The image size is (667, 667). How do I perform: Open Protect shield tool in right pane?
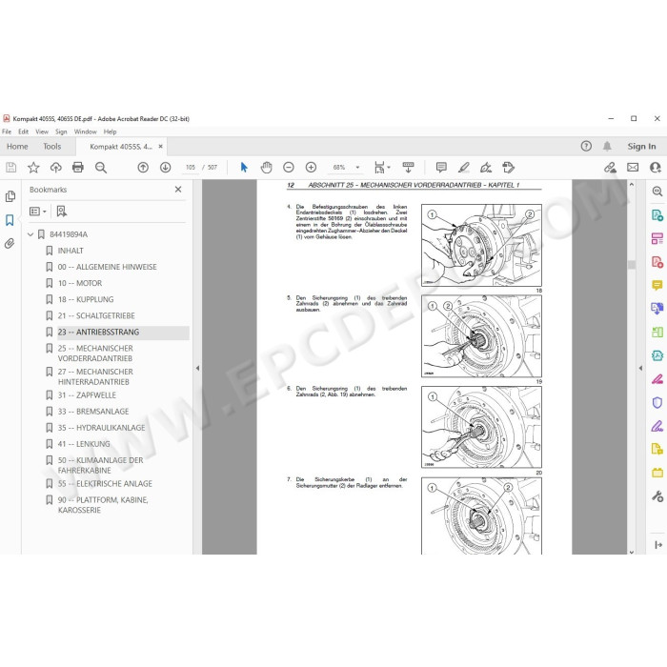pyautogui.click(x=657, y=402)
